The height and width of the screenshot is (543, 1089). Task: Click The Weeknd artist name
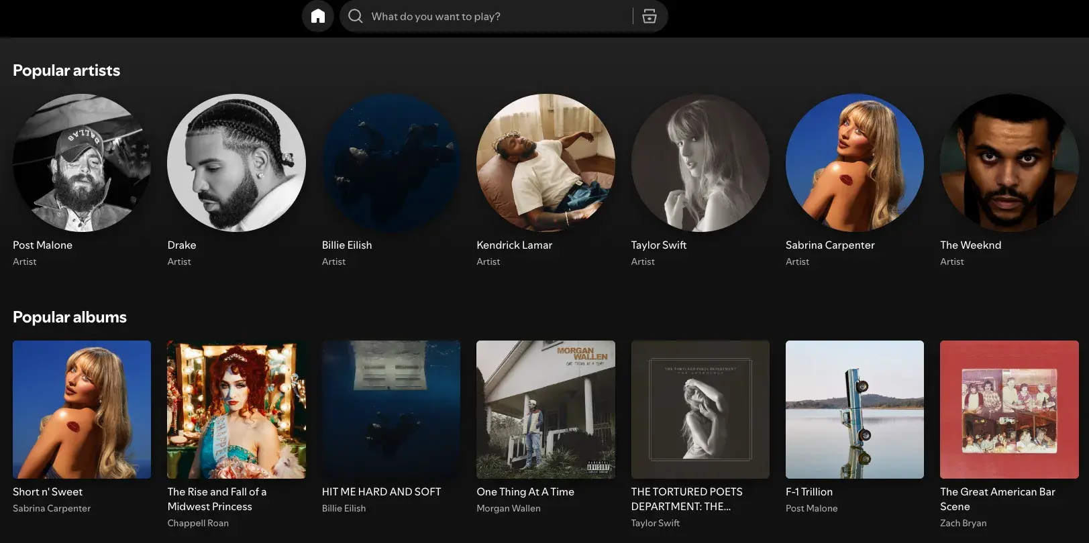tap(970, 245)
